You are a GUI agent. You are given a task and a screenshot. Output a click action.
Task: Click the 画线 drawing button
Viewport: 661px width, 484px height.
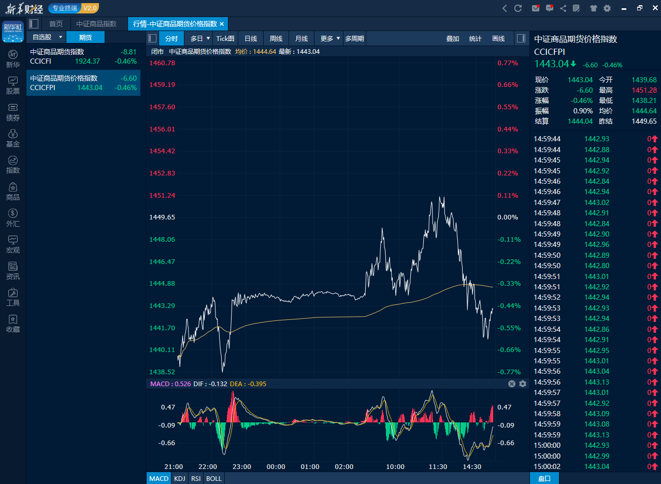coord(498,38)
